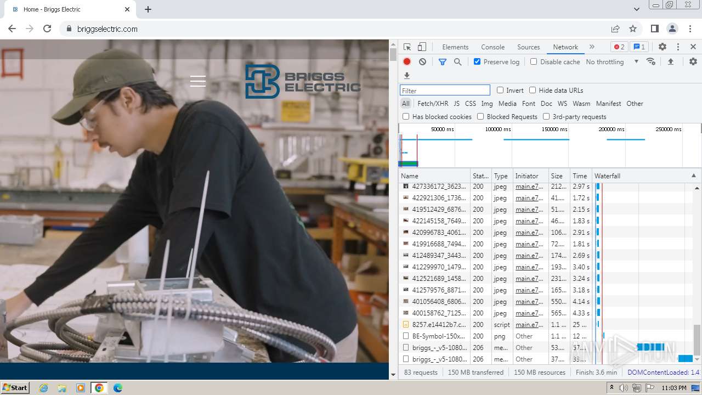702x395 pixels.
Task: Open Network panel settings gear
Action: 693,62
